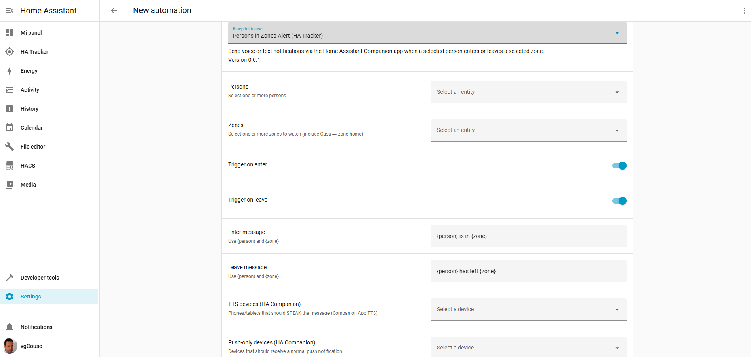Click the Version 0.0.1 text
The image size is (751, 357).
click(244, 60)
